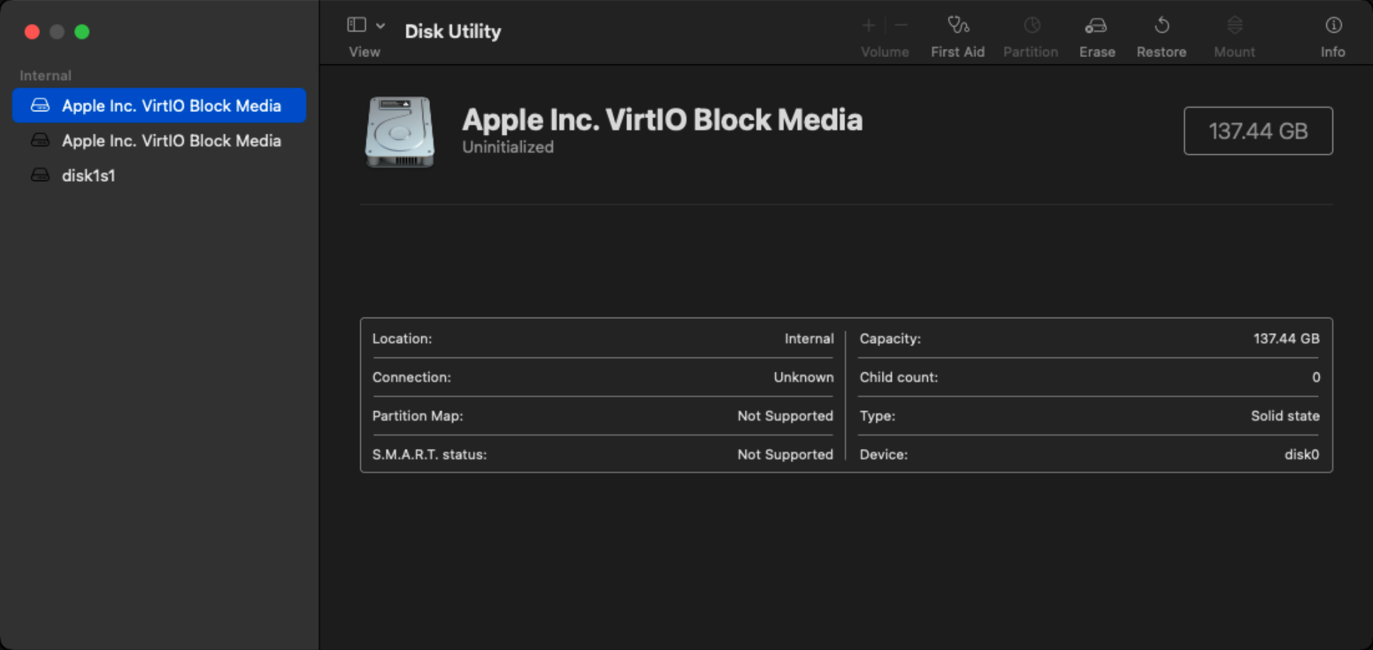Viewport: 1373px width, 650px height.
Task: Click the 137.44 GB capacity button
Action: coord(1258,130)
